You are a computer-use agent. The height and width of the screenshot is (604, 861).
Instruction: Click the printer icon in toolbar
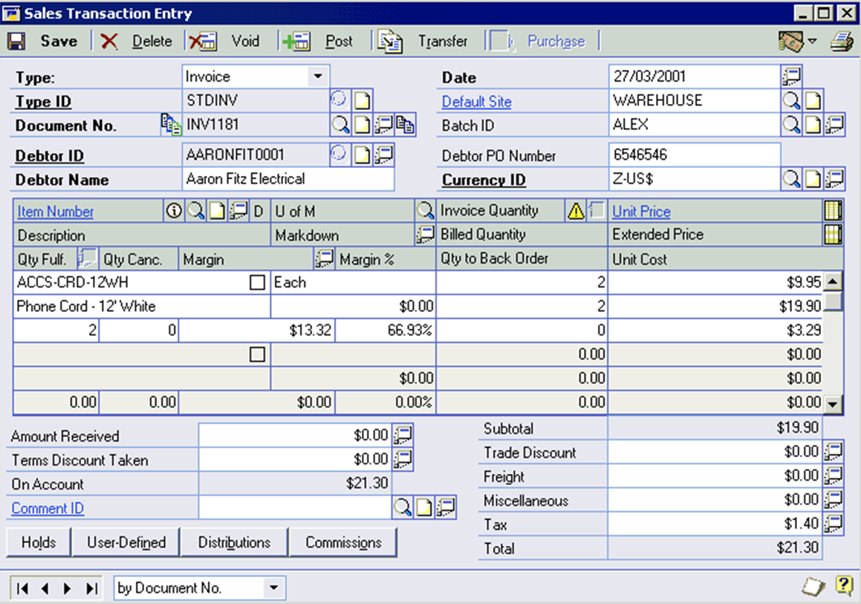(841, 42)
